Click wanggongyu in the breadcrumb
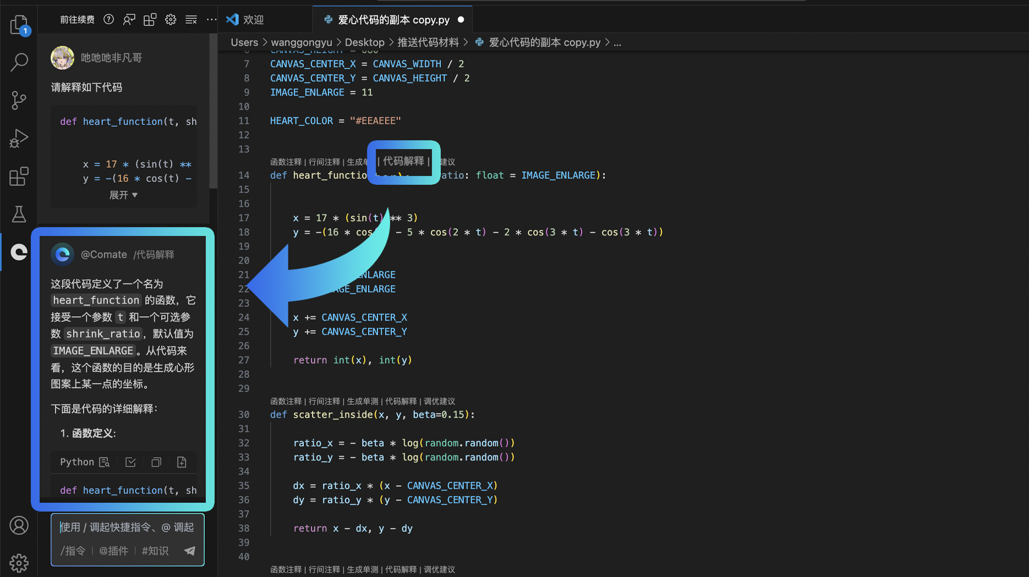The image size is (1029, 577). point(302,42)
